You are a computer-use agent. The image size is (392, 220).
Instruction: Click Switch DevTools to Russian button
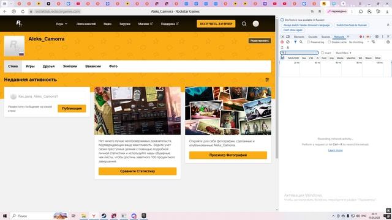(x=352, y=25)
